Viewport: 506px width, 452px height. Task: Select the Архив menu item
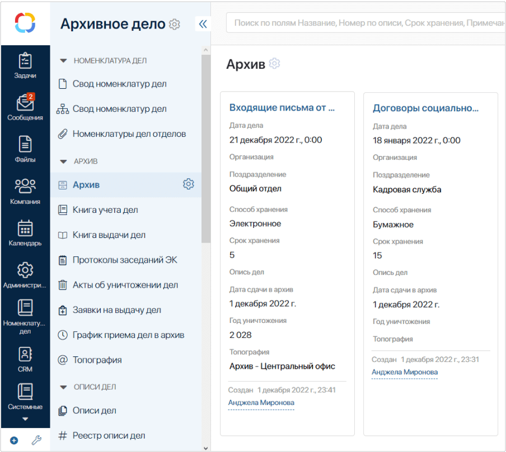pyautogui.click(x=126, y=184)
